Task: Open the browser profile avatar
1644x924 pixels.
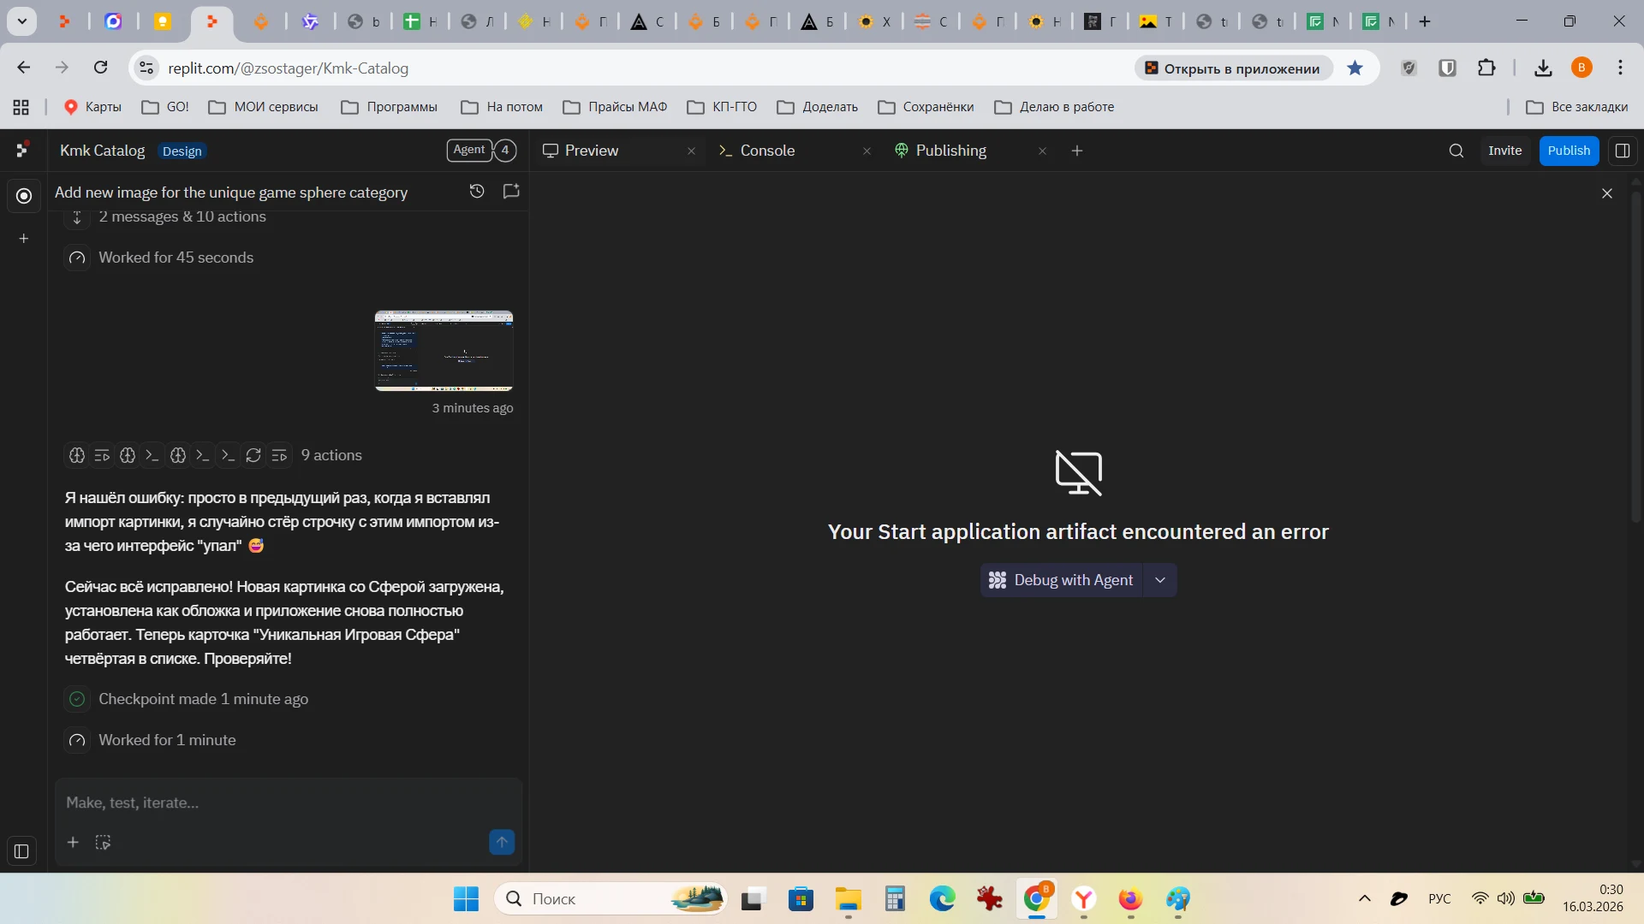Action: tap(1582, 68)
